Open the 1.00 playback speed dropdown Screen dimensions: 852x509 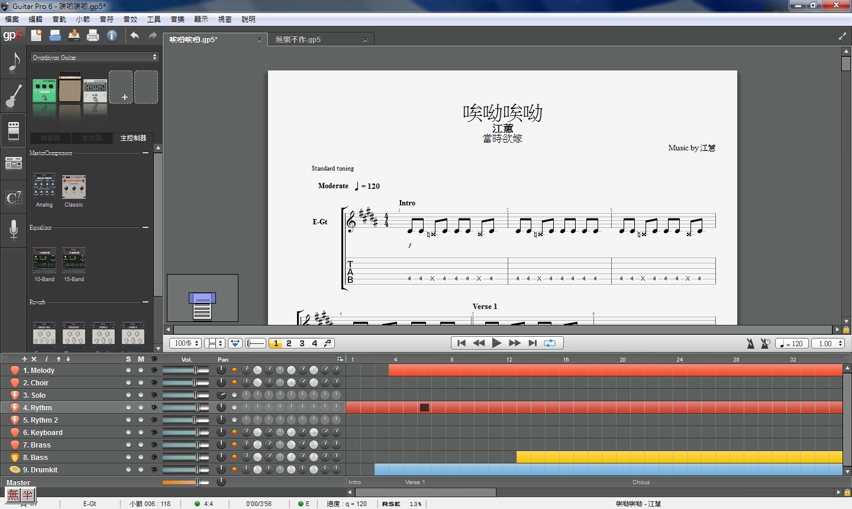click(x=828, y=343)
